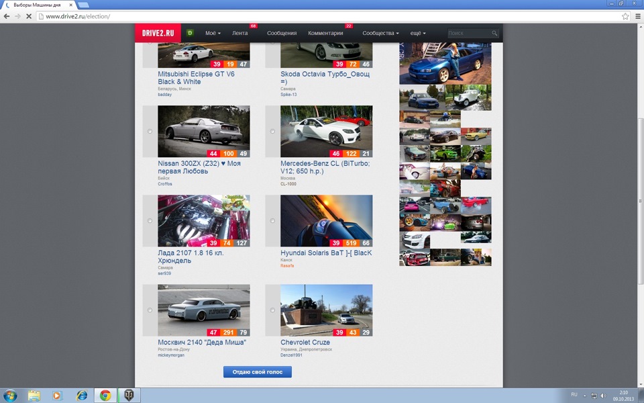The height and width of the screenshot is (403, 644).
Task: Open user Croffos profile link
Action: (x=165, y=184)
